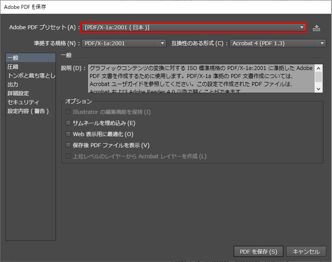Viewport: 332px width, 262px height.
Task: Click the save PDF preset icon
Action: tap(316, 27)
